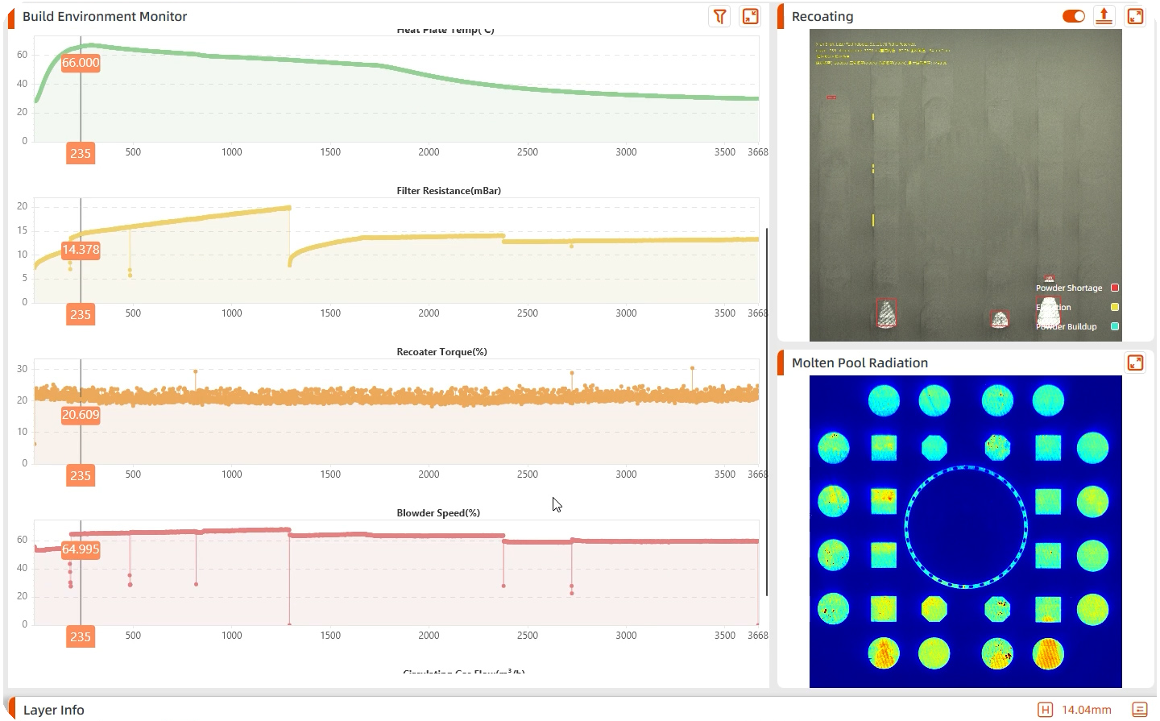Click the 235 marker under Blowder Speed chart
The height and width of the screenshot is (721, 1160).
click(81, 636)
